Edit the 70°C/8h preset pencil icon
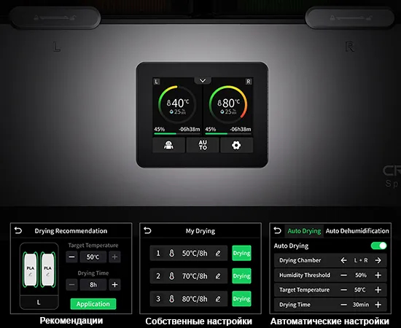The width and height of the screenshot is (401, 328). pos(218,276)
